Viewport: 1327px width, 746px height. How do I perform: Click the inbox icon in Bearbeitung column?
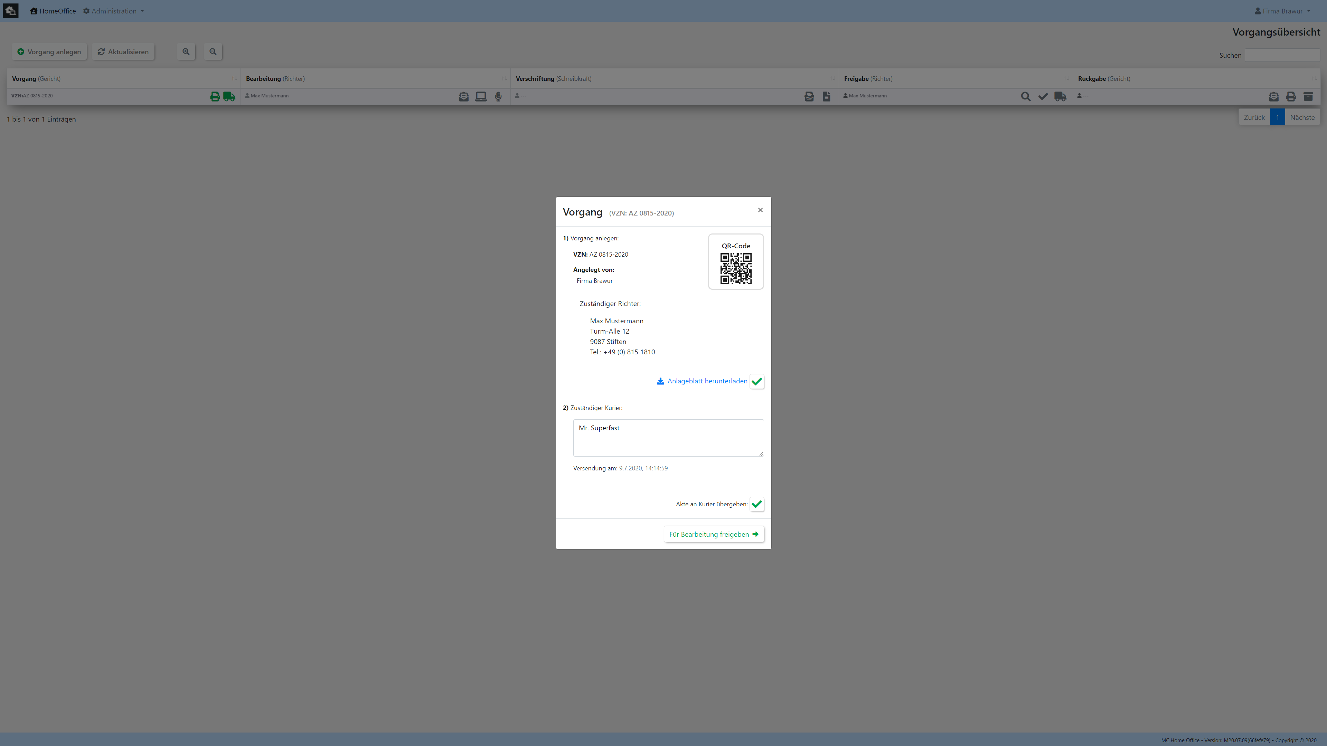point(464,96)
